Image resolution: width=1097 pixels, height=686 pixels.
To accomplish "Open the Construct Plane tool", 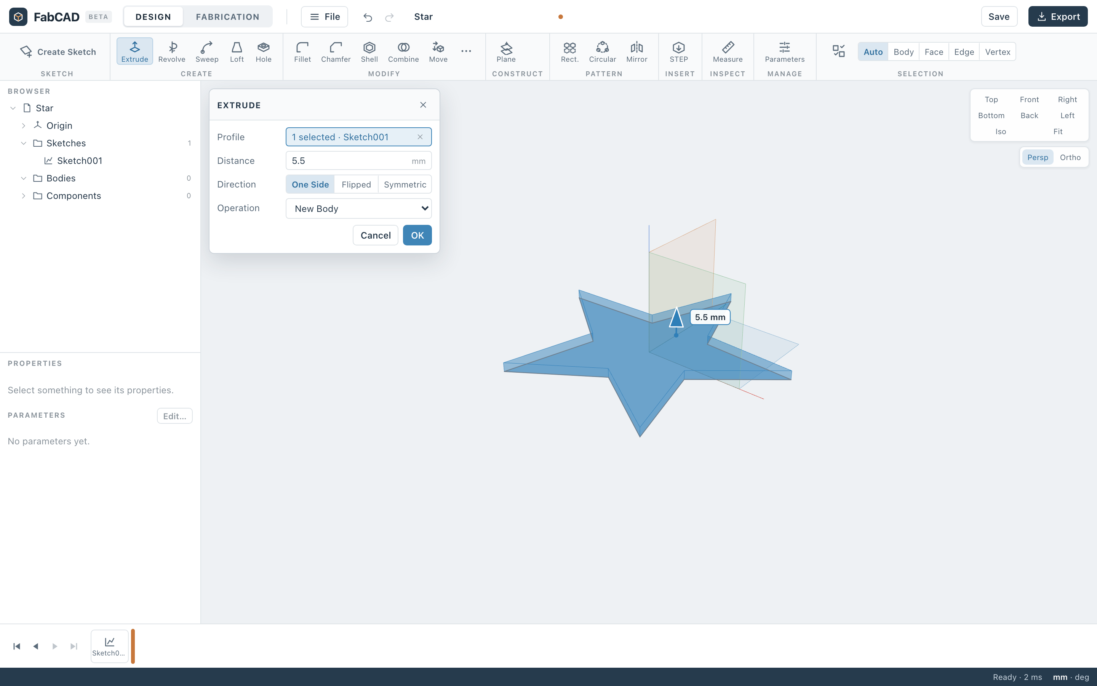I will pos(506,52).
